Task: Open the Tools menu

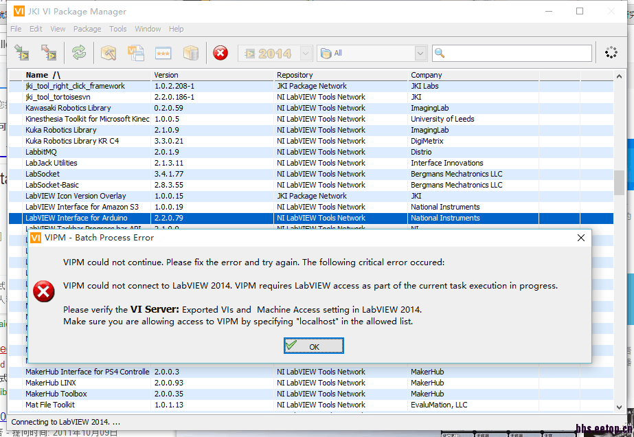Action: click(x=118, y=29)
